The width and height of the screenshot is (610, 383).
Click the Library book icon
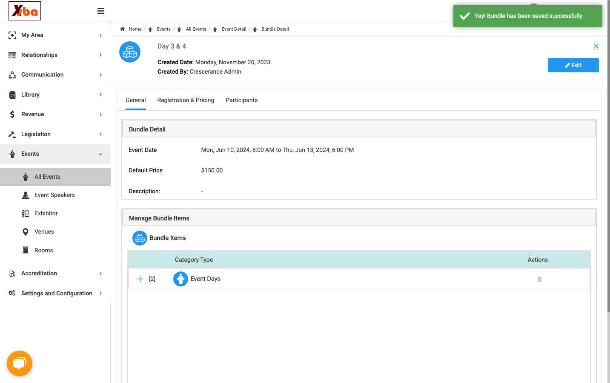pos(12,94)
